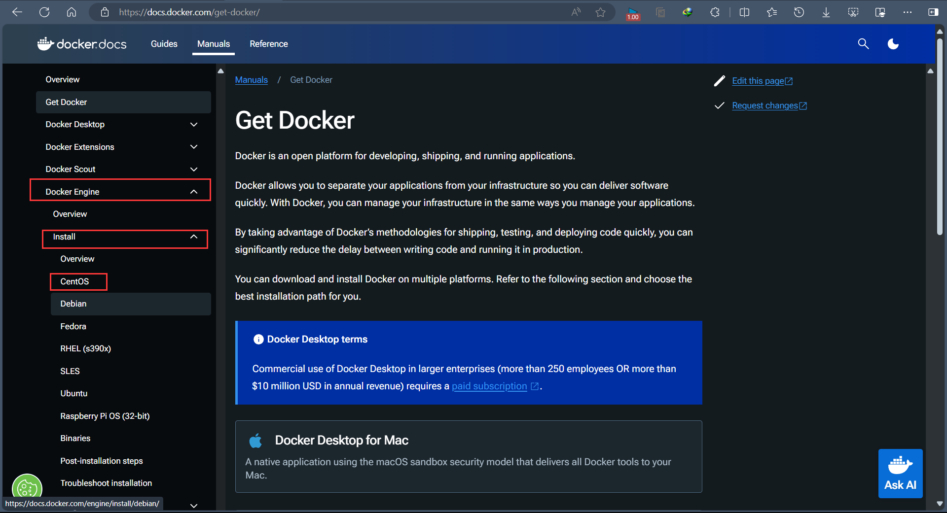This screenshot has height=513, width=947.
Task: Open the browser sidebar panel icon
Action: (933, 12)
